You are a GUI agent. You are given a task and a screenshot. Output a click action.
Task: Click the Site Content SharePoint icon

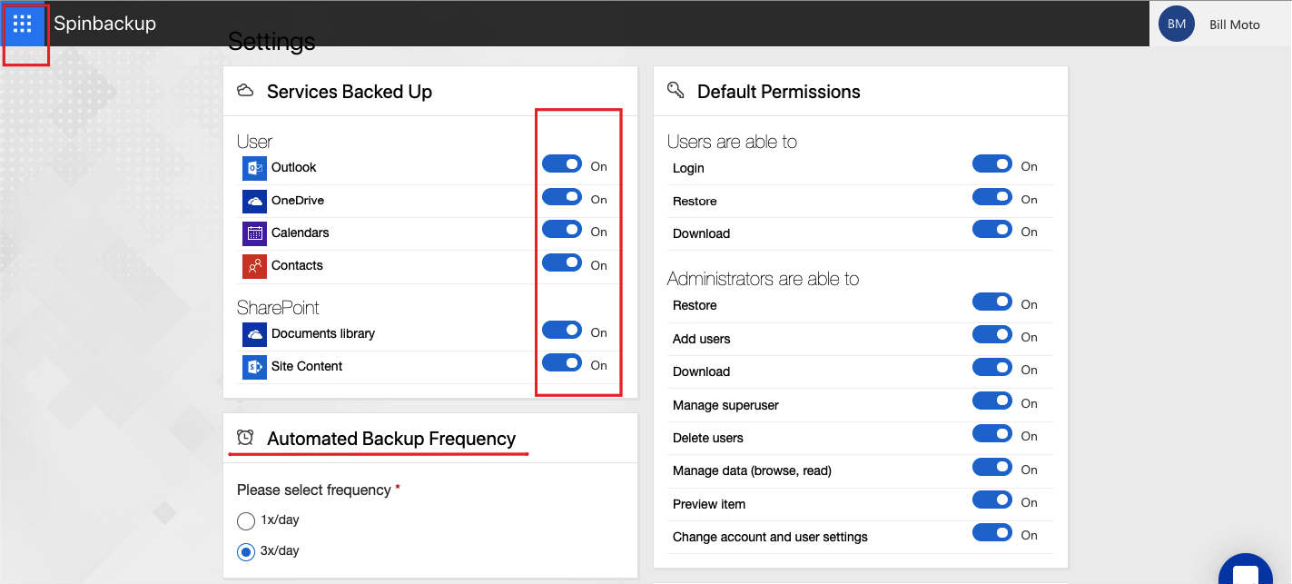coord(254,367)
